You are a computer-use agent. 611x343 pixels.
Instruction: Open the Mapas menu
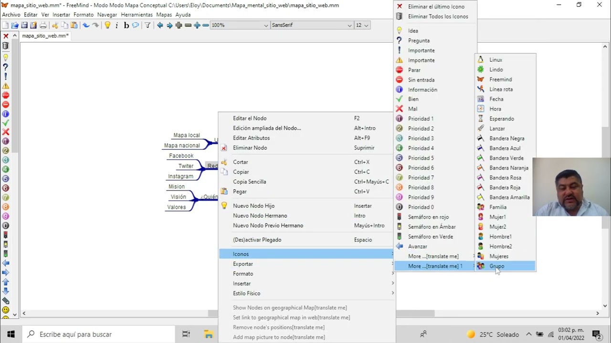(164, 15)
